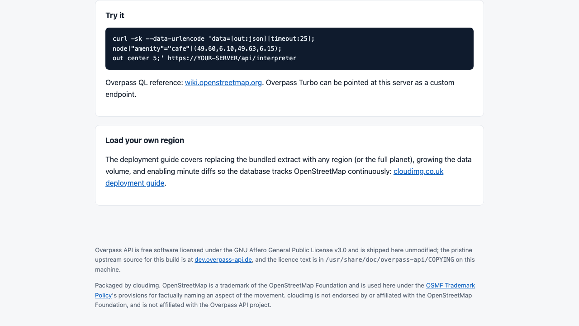Click the "Overpass QL reference" label text

tap(144, 82)
